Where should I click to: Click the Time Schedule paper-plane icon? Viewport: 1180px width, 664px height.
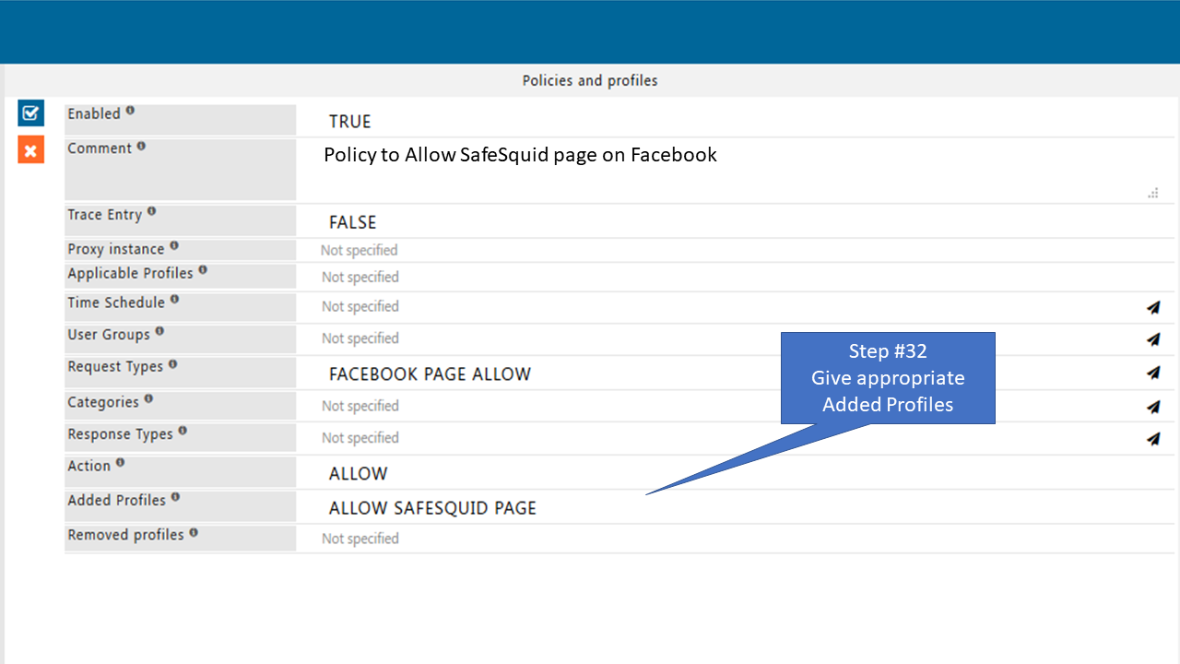(1152, 307)
